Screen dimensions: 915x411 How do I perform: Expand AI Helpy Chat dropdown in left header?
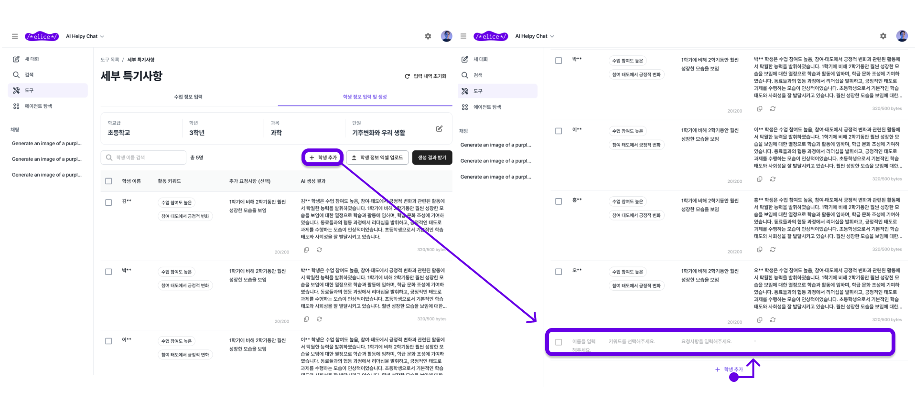tap(85, 36)
